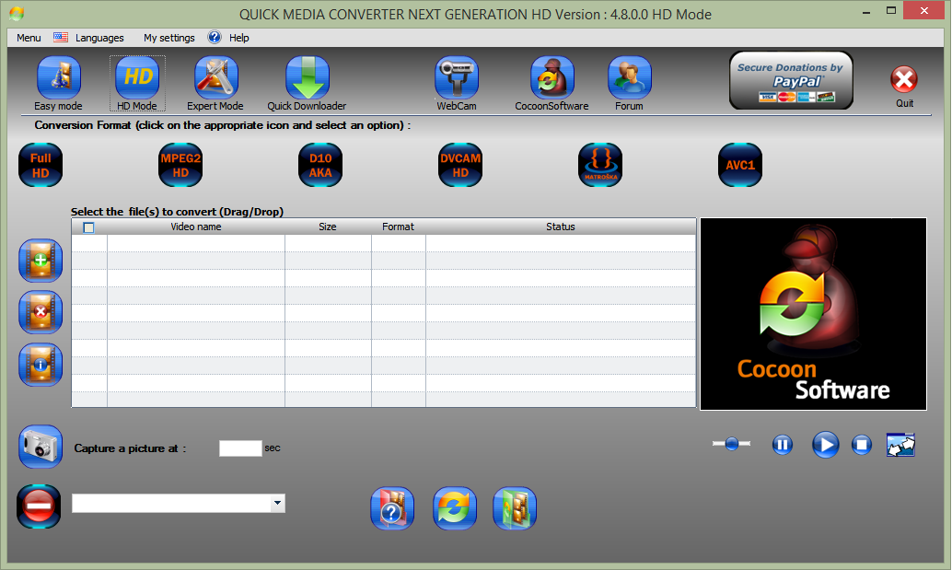Visit CocoonSoftware via its icon
This screenshot has height=570, width=952.
(551, 77)
